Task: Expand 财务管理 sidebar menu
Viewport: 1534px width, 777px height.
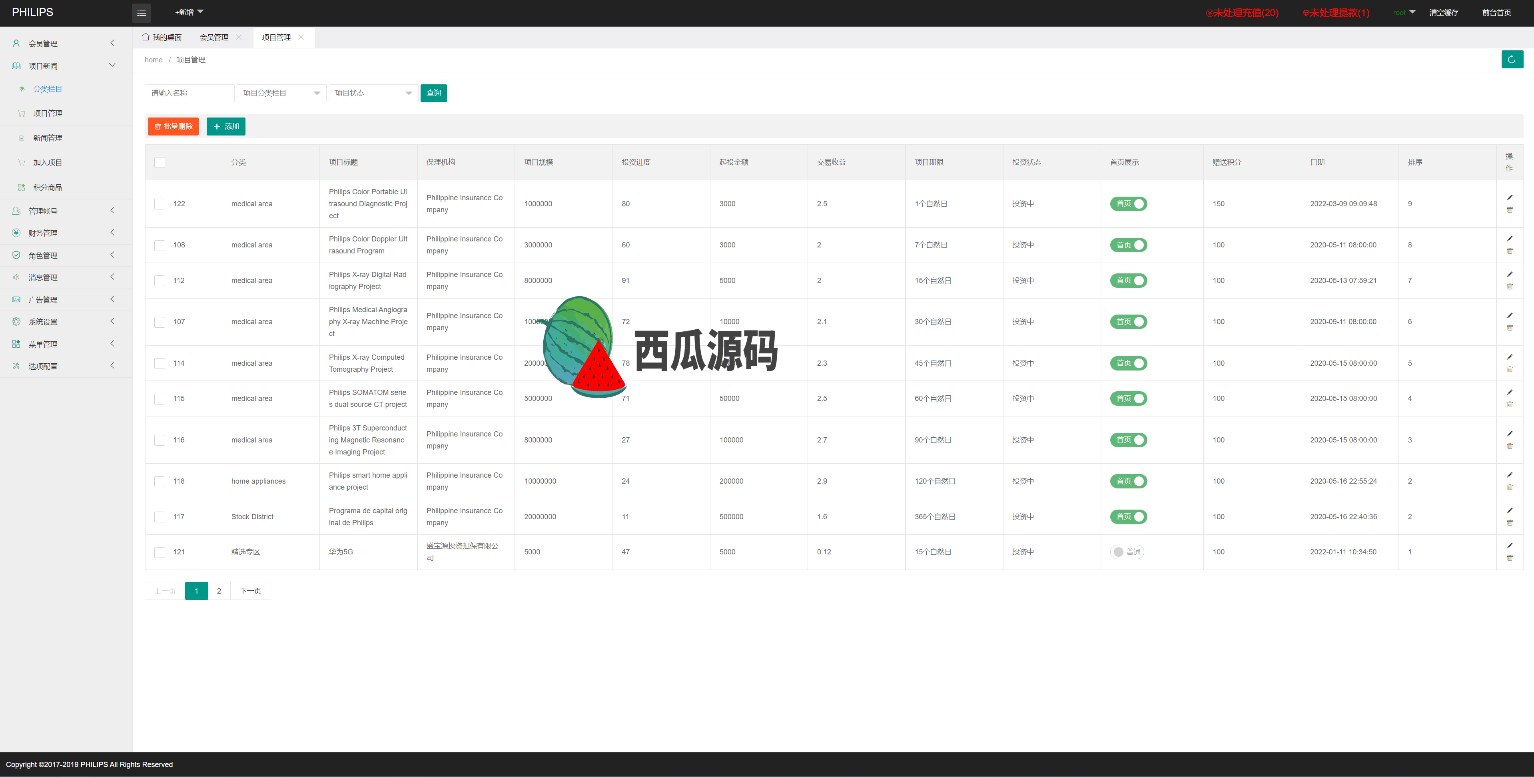Action: [66, 233]
